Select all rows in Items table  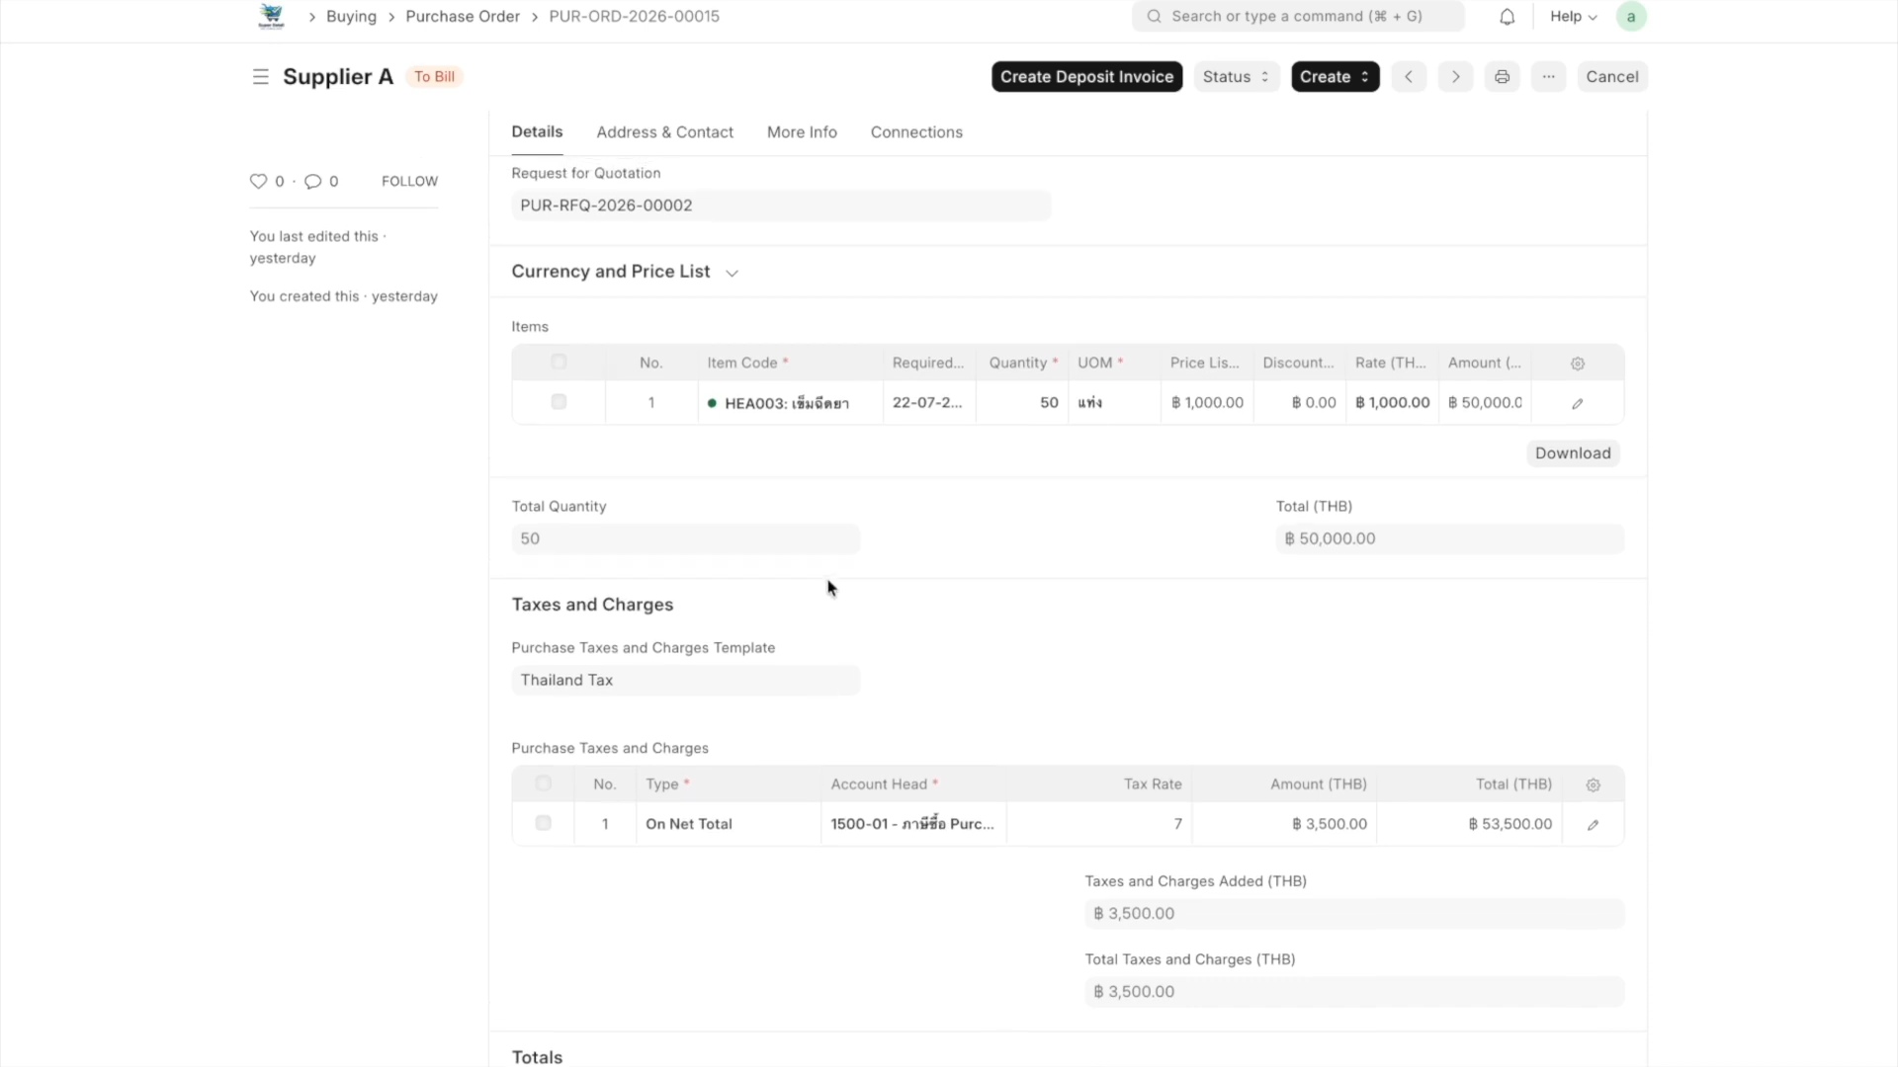pyautogui.click(x=559, y=363)
